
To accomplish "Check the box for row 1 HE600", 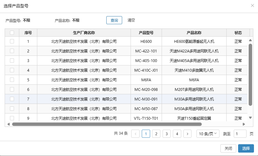I will (12, 41).
